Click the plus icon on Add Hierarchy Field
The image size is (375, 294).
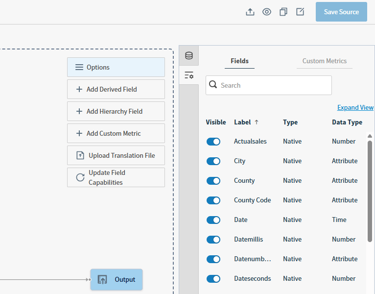(79, 111)
